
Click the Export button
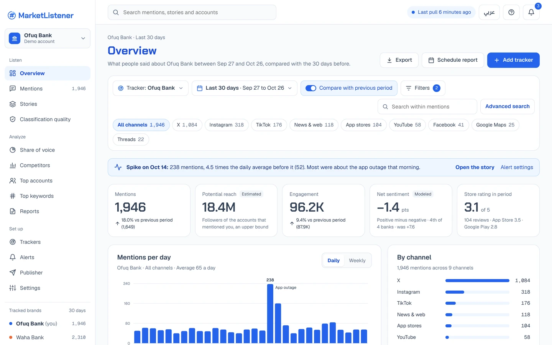(x=399, y=60)
